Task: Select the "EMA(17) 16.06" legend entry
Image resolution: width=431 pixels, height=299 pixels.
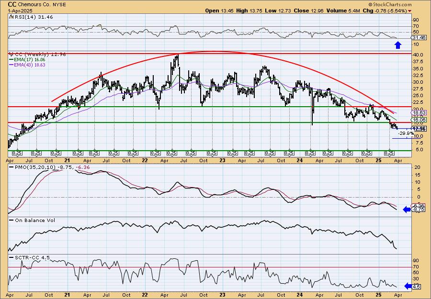Action: point(27,60)
